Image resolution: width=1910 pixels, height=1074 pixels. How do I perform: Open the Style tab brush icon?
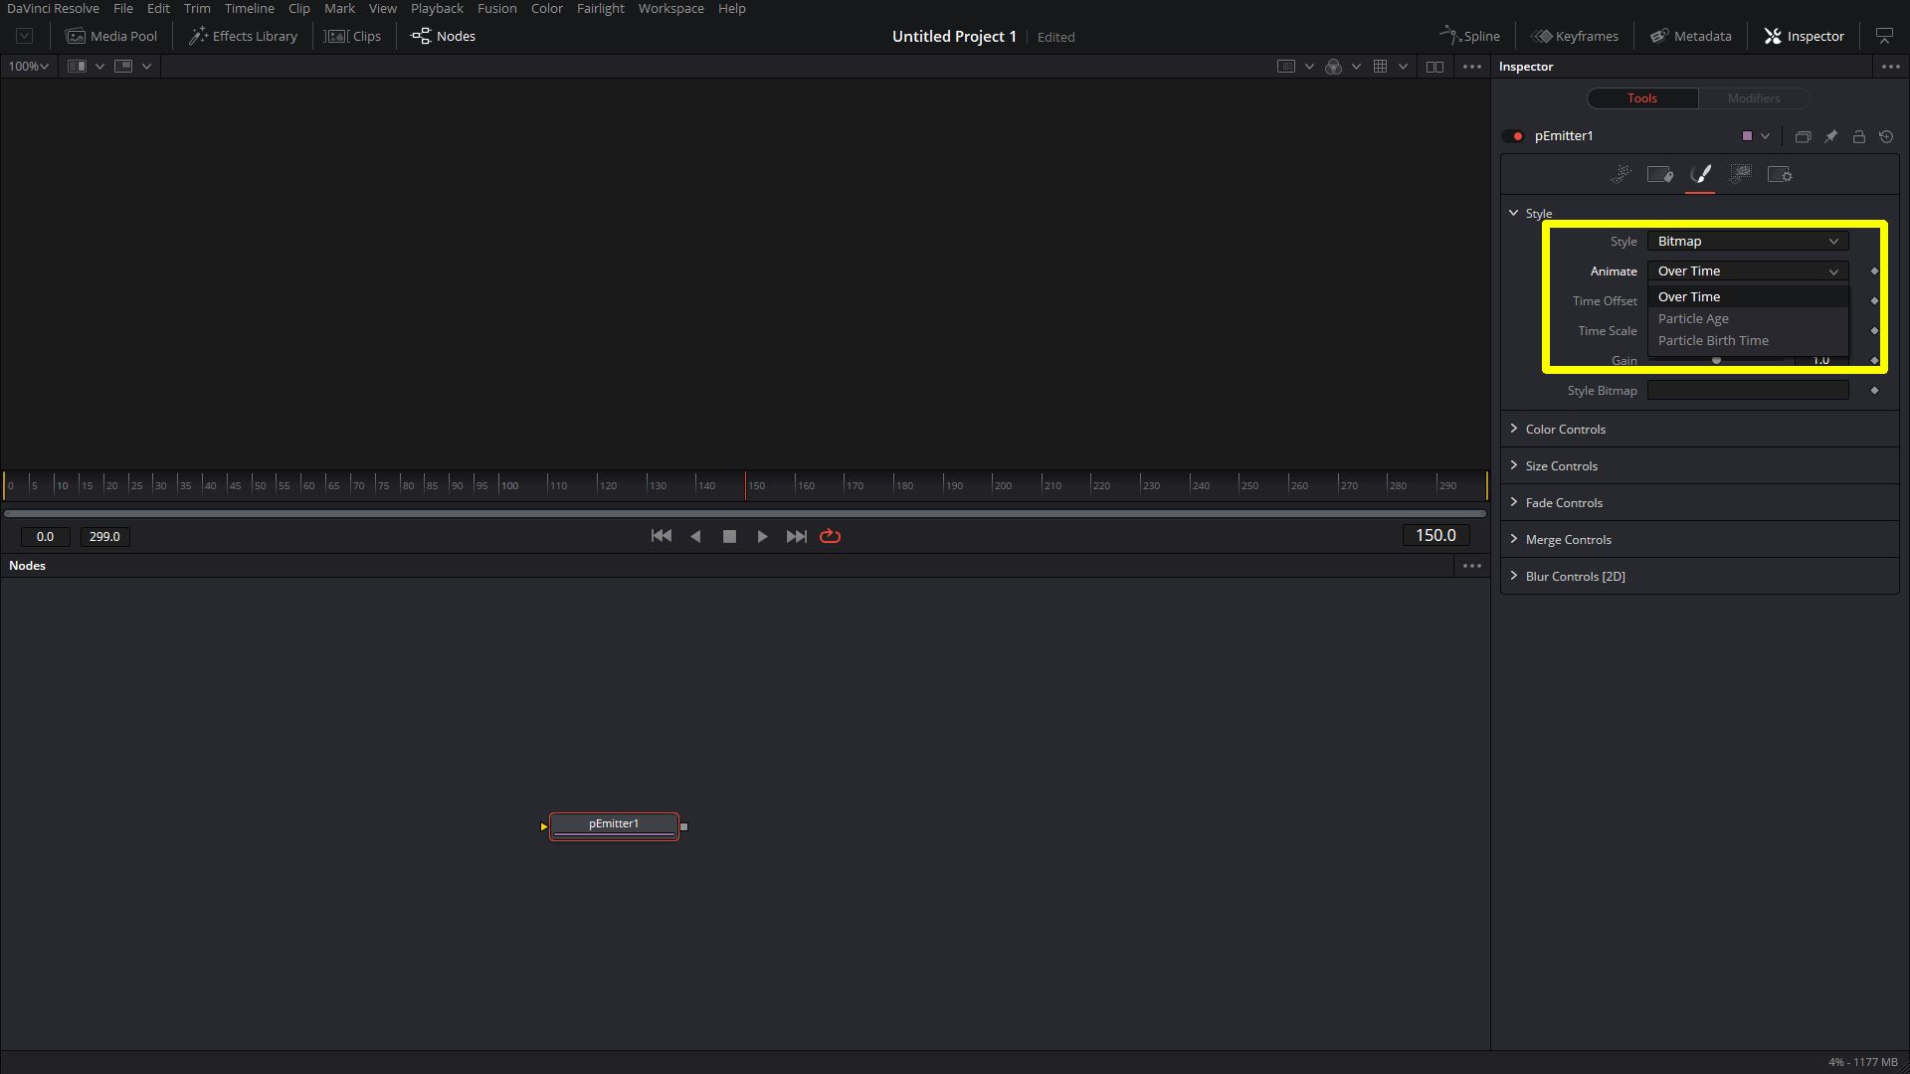(x=1700, y=175)
